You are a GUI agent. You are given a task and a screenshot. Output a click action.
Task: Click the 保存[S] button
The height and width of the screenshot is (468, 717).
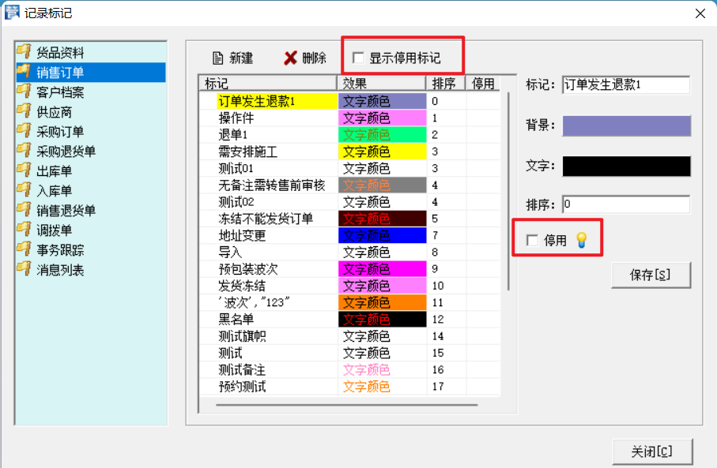point(651,275)
